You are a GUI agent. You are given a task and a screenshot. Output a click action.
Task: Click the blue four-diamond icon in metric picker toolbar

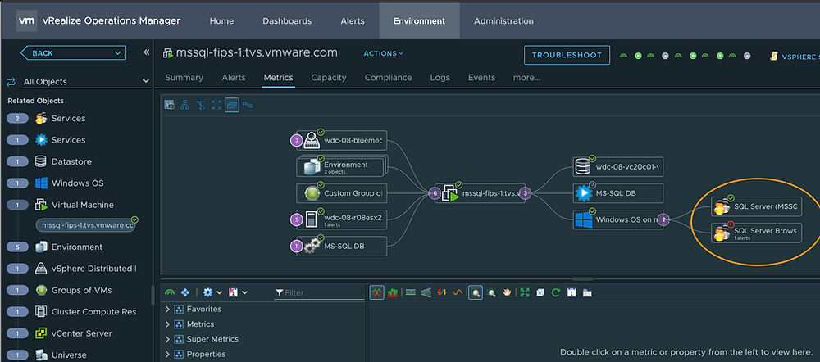tap(184, 292)
